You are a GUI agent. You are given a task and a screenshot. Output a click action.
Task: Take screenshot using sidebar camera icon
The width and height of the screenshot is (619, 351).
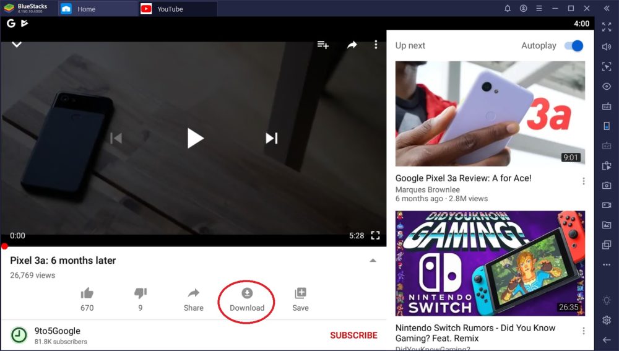coord(607,185)
